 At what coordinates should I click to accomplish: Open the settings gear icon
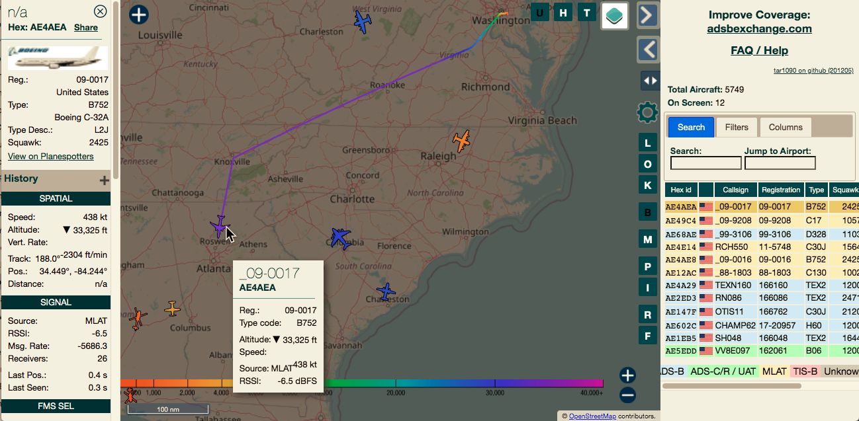[647, 112]
